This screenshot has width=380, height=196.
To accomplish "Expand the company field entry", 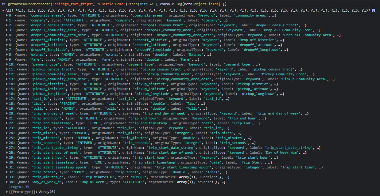I will click(x=7, y=20).
